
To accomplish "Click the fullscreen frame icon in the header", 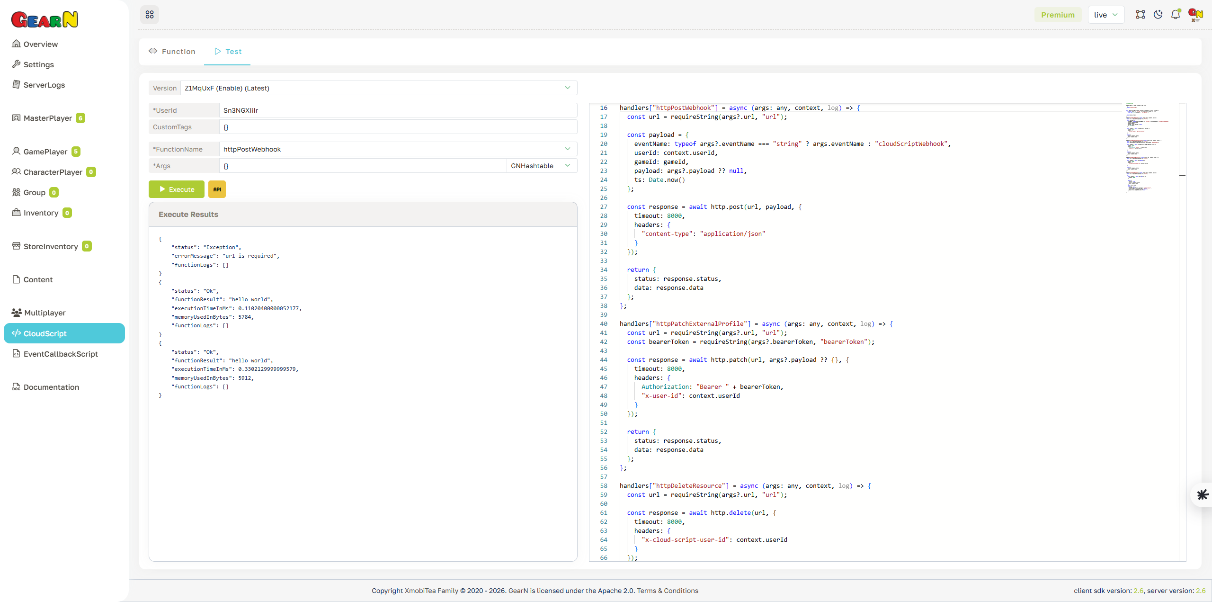I will (1141, 15).
